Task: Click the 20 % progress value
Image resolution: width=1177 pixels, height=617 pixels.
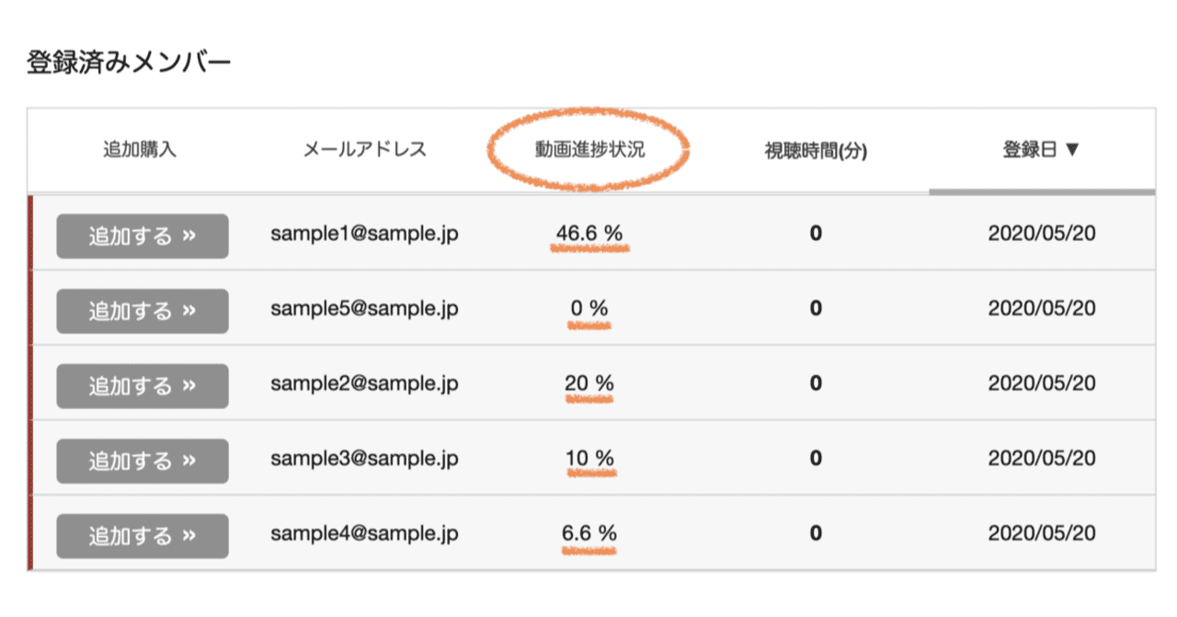Action: pos(589,383)
